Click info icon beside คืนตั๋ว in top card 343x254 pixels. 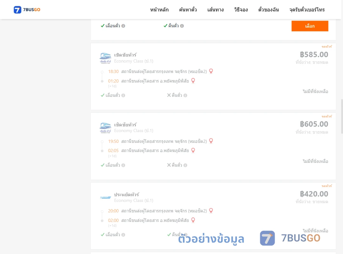(x=182, y=26)
